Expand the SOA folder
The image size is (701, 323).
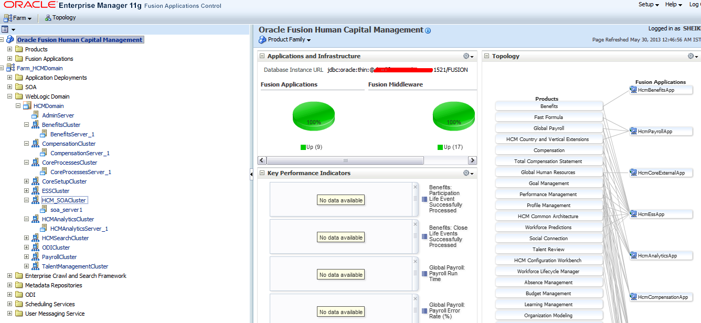(x=9, y=87)
